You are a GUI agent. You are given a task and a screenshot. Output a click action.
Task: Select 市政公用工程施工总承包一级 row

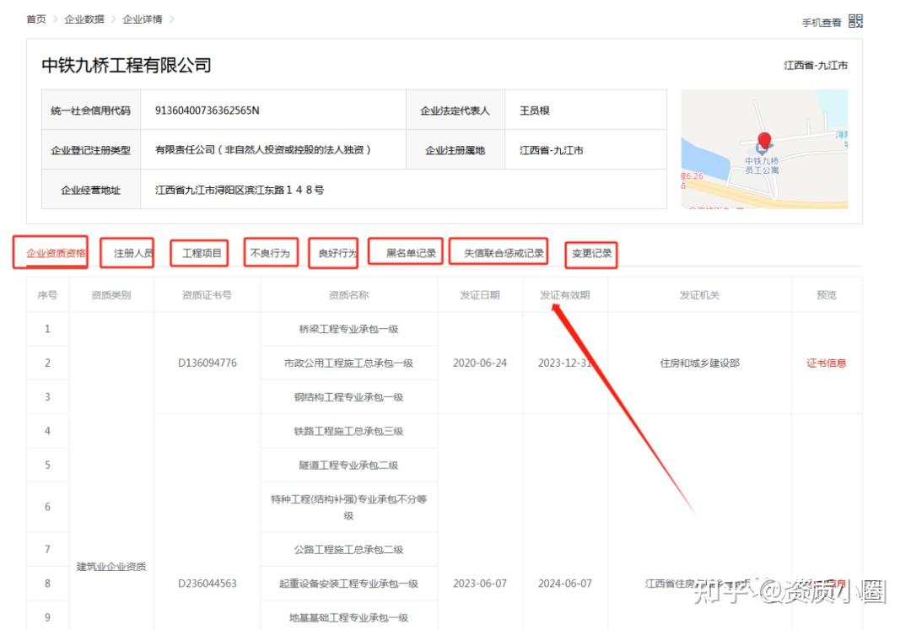pos(348,363)
